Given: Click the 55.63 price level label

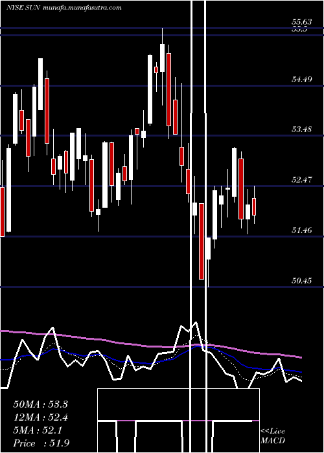Looking at the screenshot, I should (302, 22).
